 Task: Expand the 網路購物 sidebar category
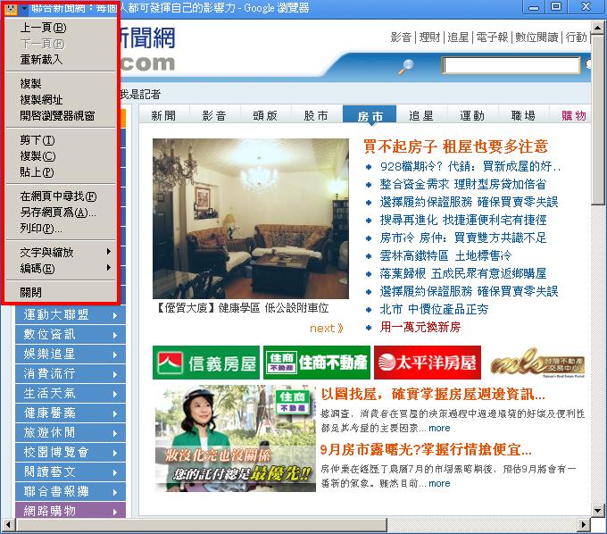point(71,511)
